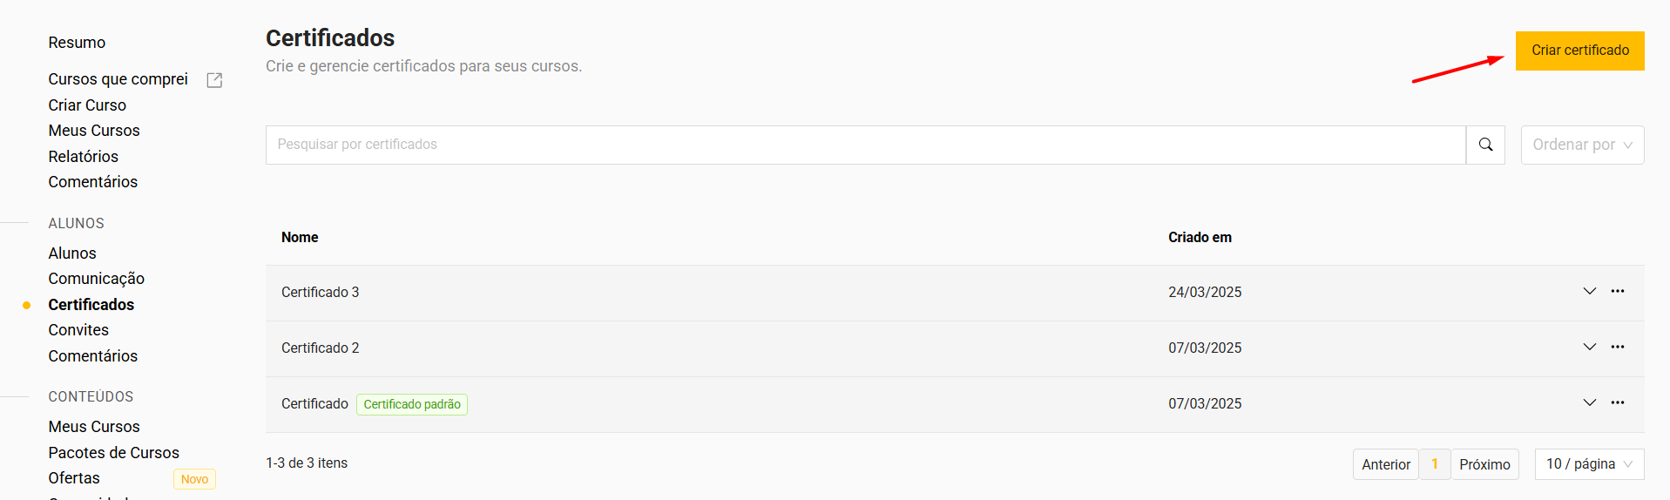Expand the Certificado 3 row chevron

(1589, 291)
